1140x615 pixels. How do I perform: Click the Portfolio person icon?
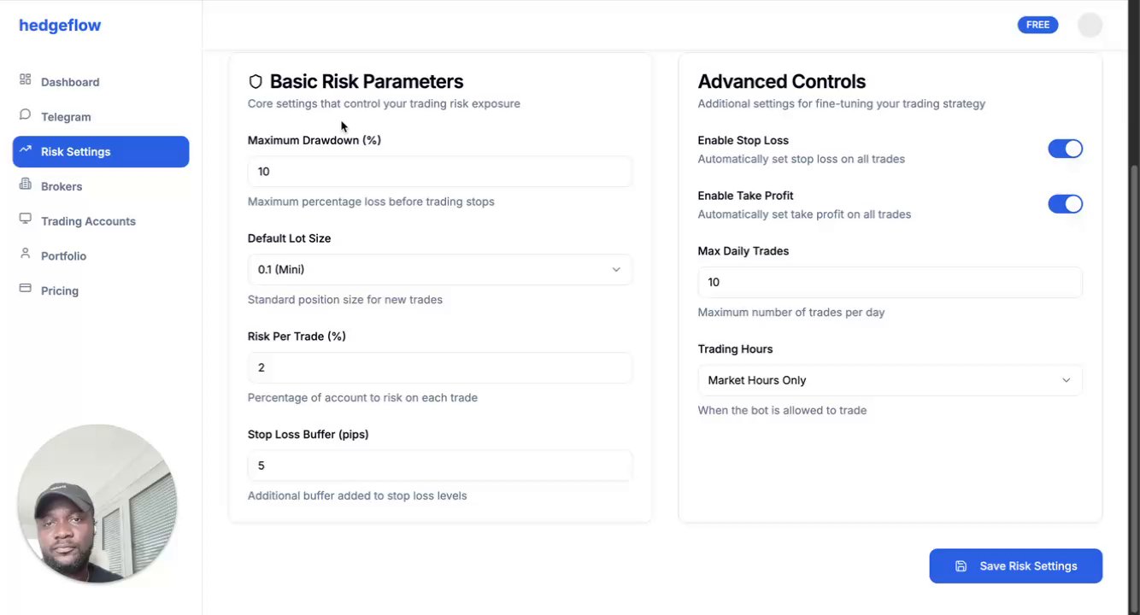pyautogui.click(x=25, y=255)
